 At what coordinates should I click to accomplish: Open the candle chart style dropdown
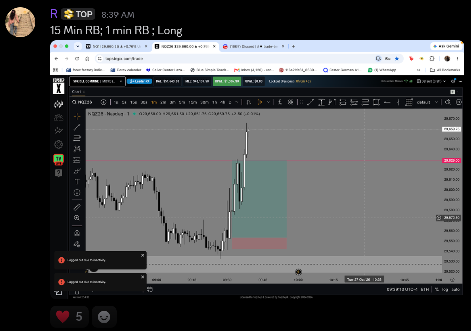(268, 102)
